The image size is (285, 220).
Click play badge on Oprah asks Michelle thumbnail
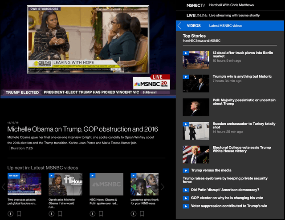click(52, 176)
